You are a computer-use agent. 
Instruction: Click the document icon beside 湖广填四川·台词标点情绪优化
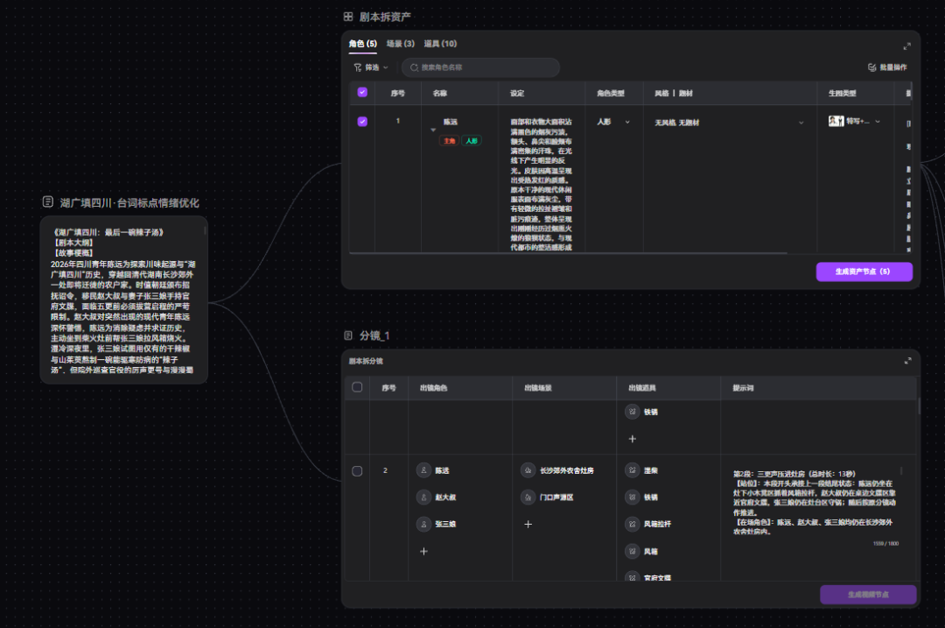[48, 202]
